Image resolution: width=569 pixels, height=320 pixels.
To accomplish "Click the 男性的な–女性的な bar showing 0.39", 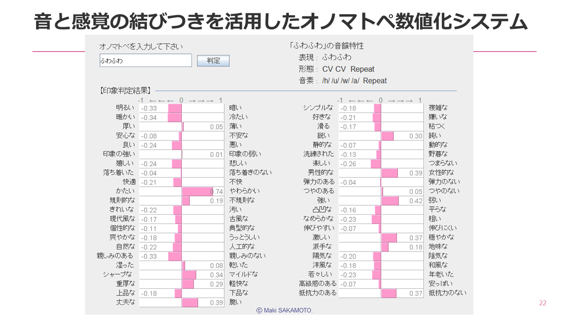I will 390,173.
